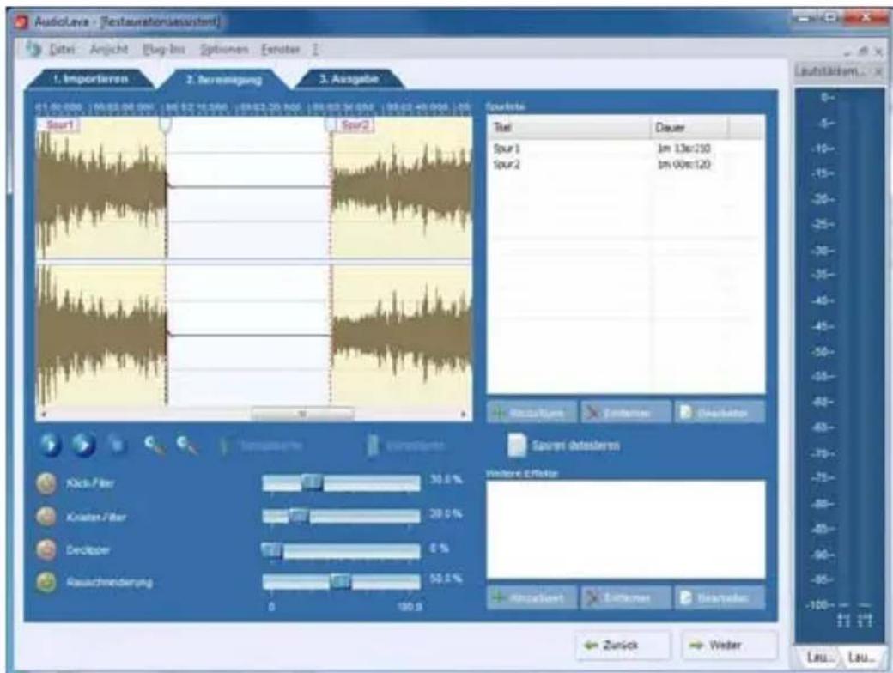893x673 pixels.
Task: Click Hinzufügen under Weitere Effekte
Action: [532, 597]
